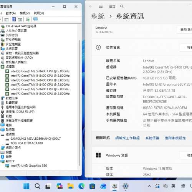Click the product ID value 00330-51783-02948-AAOEM
The height and width of the screenshot is (192, 192).
click(165, 108)
